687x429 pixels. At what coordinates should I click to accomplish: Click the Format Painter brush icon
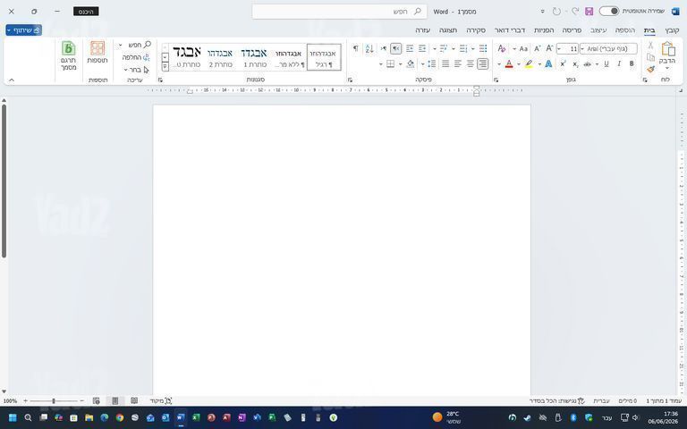(x=650, y=69)
